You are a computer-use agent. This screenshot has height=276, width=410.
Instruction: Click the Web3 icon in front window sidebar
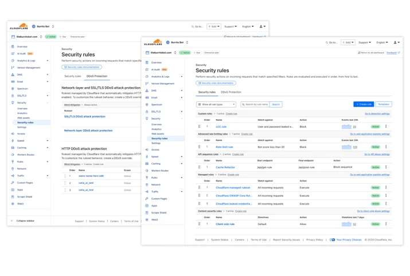point(147,220)
